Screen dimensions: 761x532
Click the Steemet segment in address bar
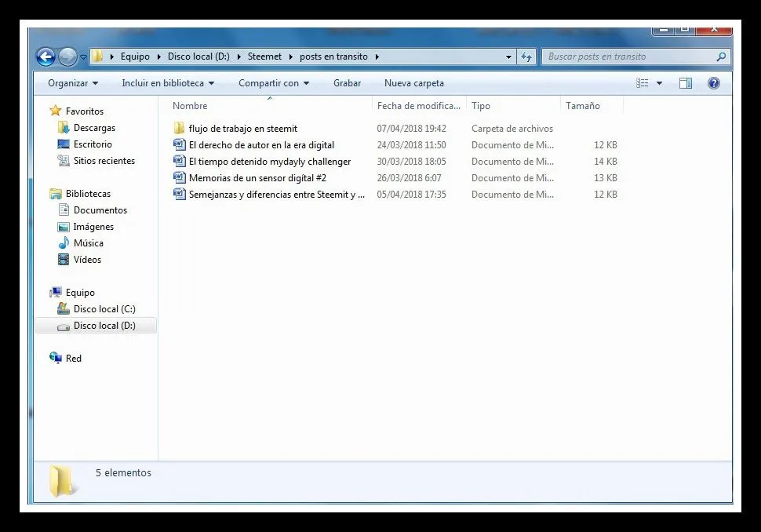264,56
